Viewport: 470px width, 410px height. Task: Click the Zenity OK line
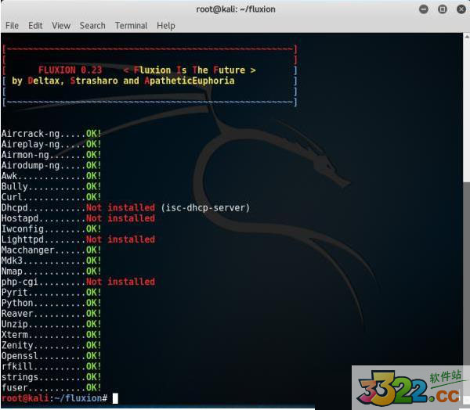[x=51, y=345]
